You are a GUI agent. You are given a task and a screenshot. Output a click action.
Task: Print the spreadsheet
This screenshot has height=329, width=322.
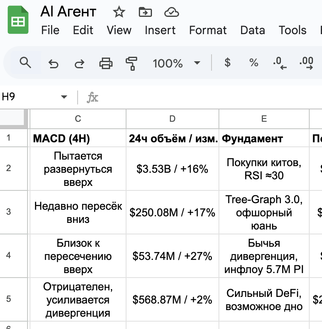[106, 63]
